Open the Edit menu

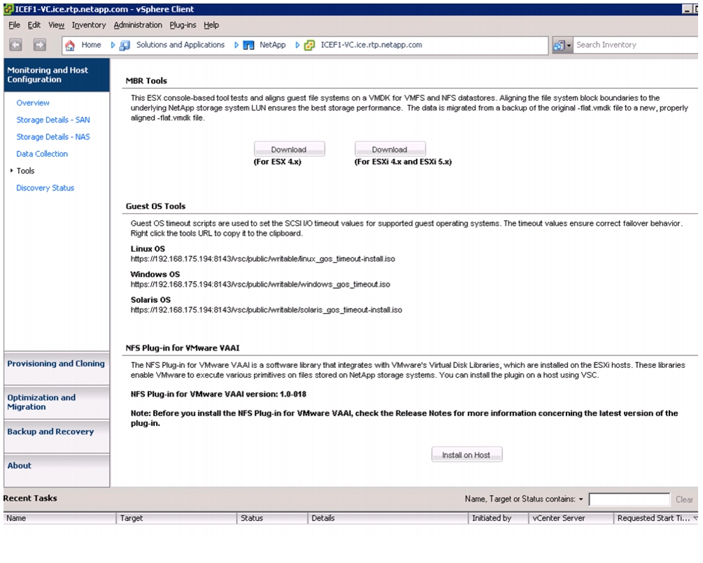pyautogui.click(x=34, y=25)
